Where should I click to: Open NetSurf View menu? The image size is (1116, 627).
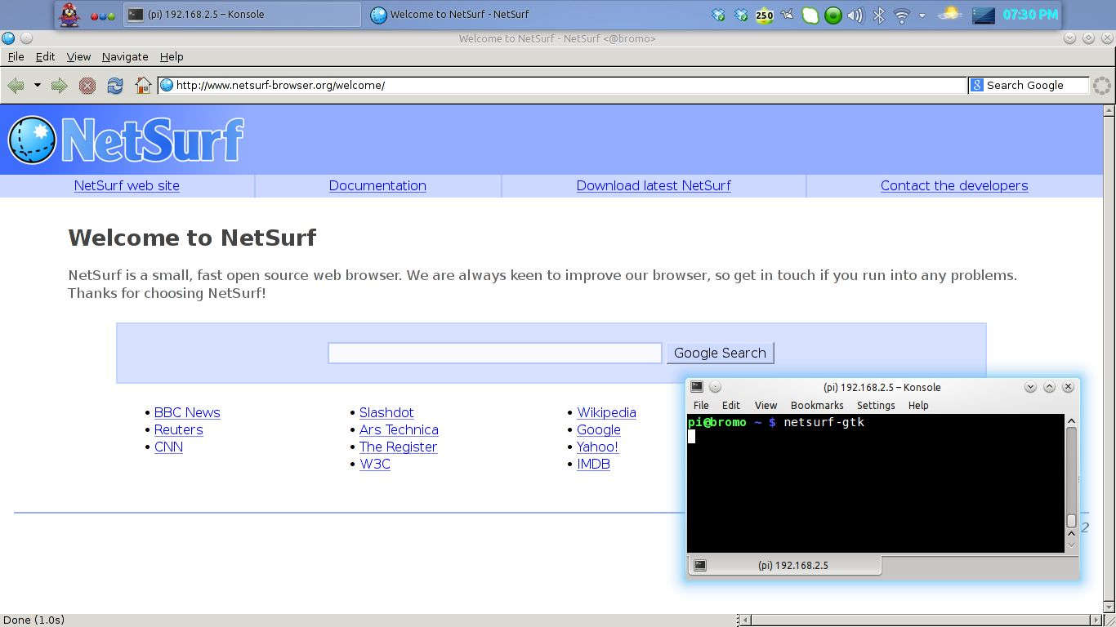pyautogui.click(x=78, y=56)
